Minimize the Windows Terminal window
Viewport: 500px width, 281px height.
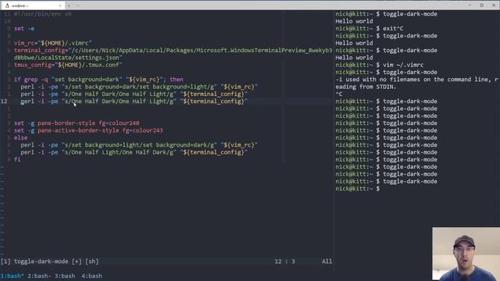470,5
